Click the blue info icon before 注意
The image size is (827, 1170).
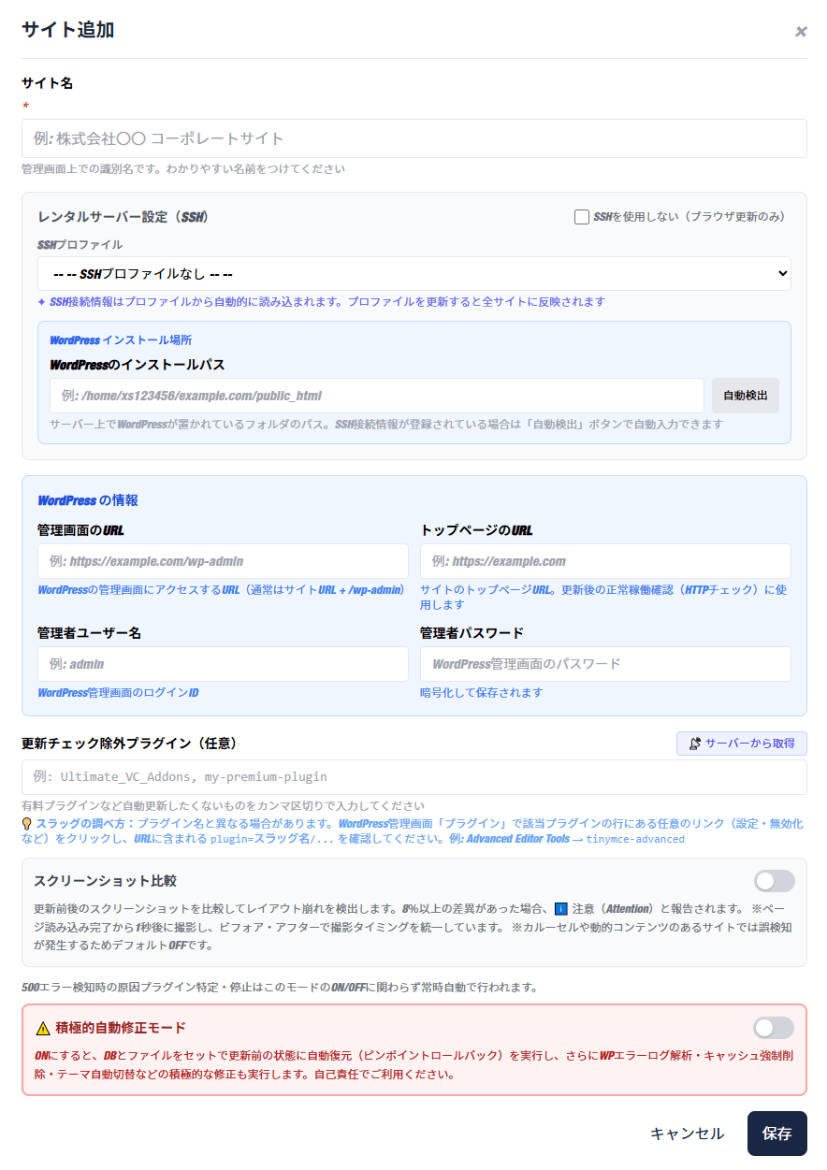coord(561,908)
